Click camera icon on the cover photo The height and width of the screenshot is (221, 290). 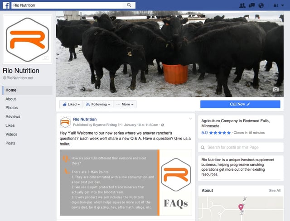275,89
